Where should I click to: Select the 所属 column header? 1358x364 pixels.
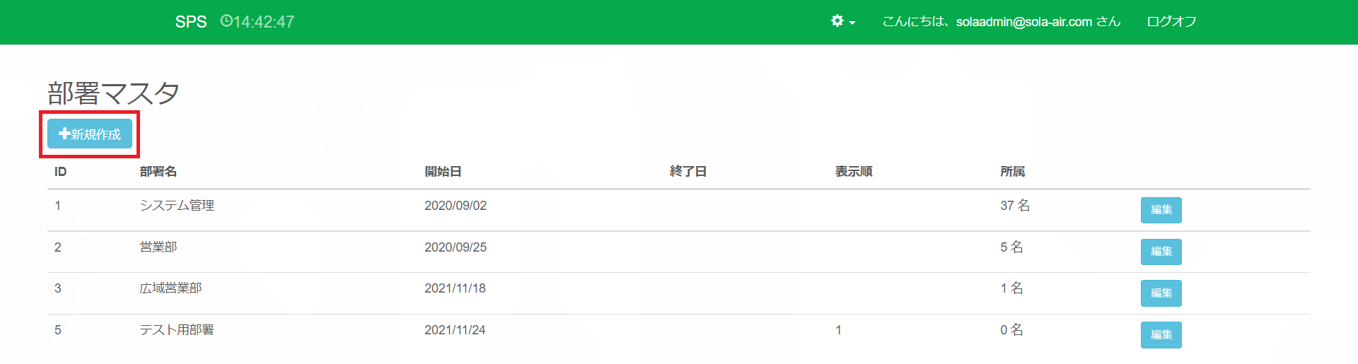point(1012,172)
